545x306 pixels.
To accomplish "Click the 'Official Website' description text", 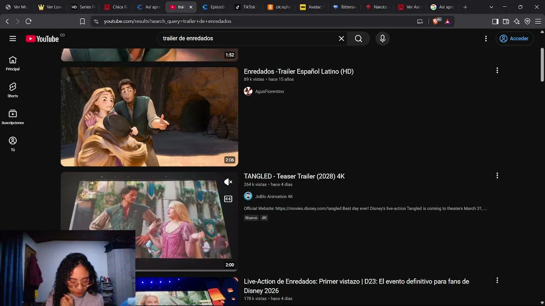I will [x=365, y=209].
